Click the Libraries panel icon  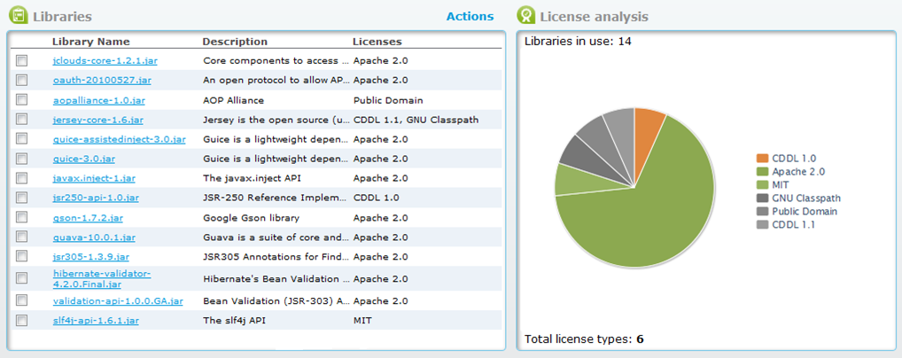18,16
